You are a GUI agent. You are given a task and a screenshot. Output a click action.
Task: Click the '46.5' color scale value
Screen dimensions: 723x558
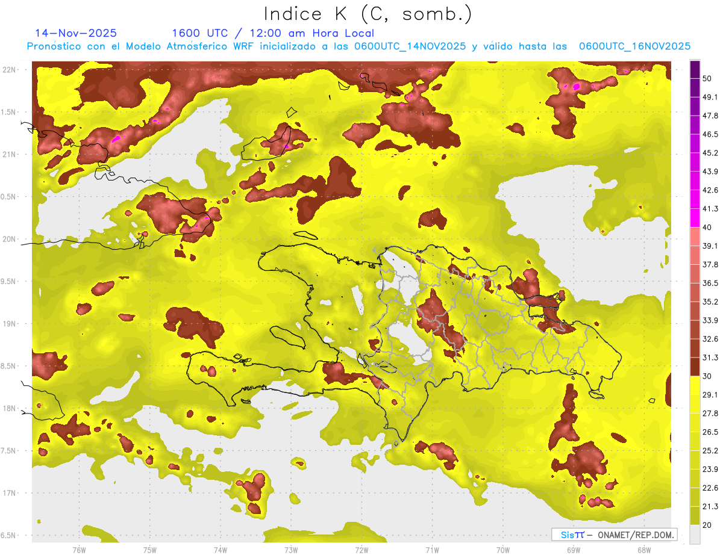click(x=710, y=134)
